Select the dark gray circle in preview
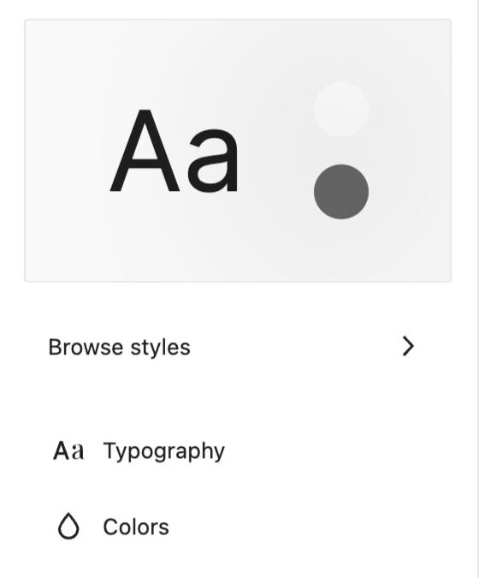479x578 pixels. tap(341, 192)
